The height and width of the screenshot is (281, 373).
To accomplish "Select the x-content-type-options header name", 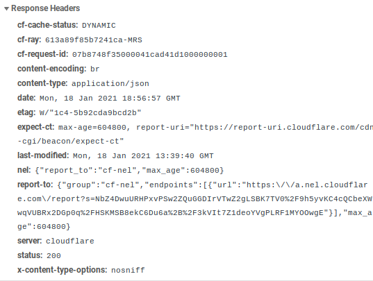I will click(63, 270).
